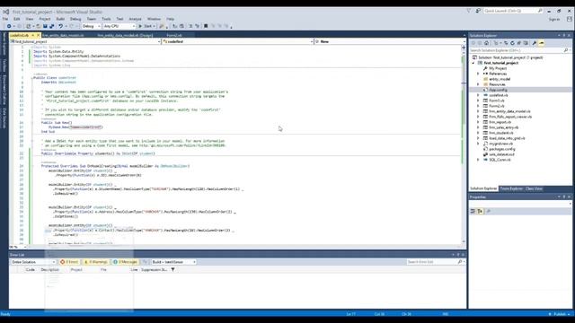Click the Description column header in Error List
Image resolution: width=575 pixels, height=323 pixels.
(50, 269)
